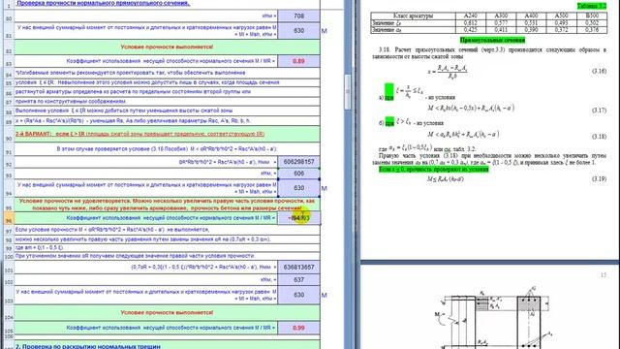Select row header 105
The image size is (620, 349).
[x=9, y=329]
